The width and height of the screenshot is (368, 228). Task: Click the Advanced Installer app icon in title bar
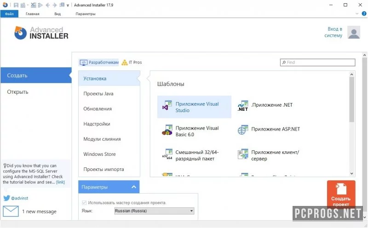pyautogui.click(x=5, y=5)
